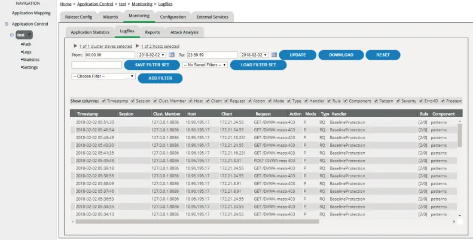Switch to the Wizards tab
The height and width of the screenshot is (240, 473).
pyautogui.click(x=110, y=17)
